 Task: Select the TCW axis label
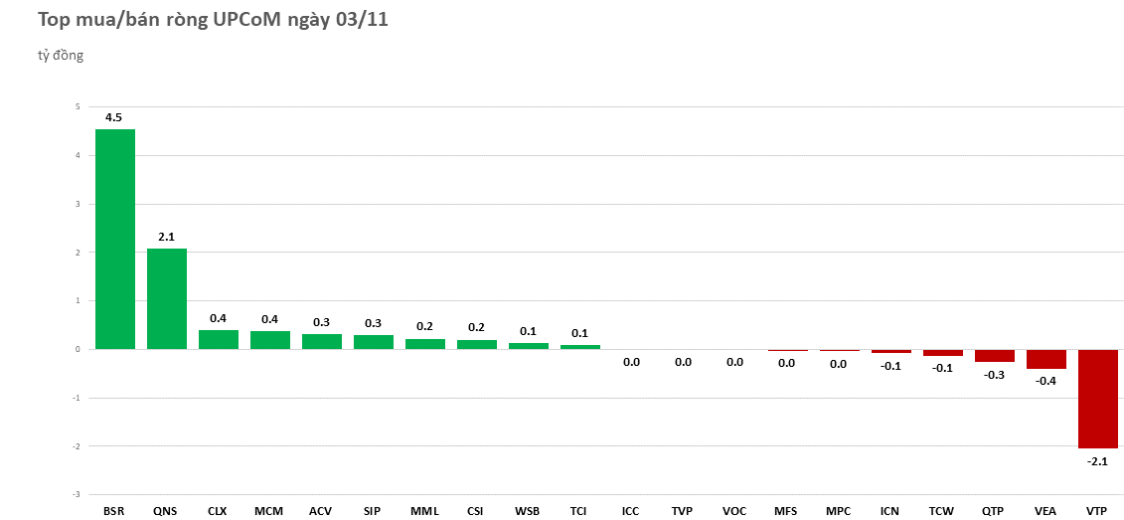941,511
